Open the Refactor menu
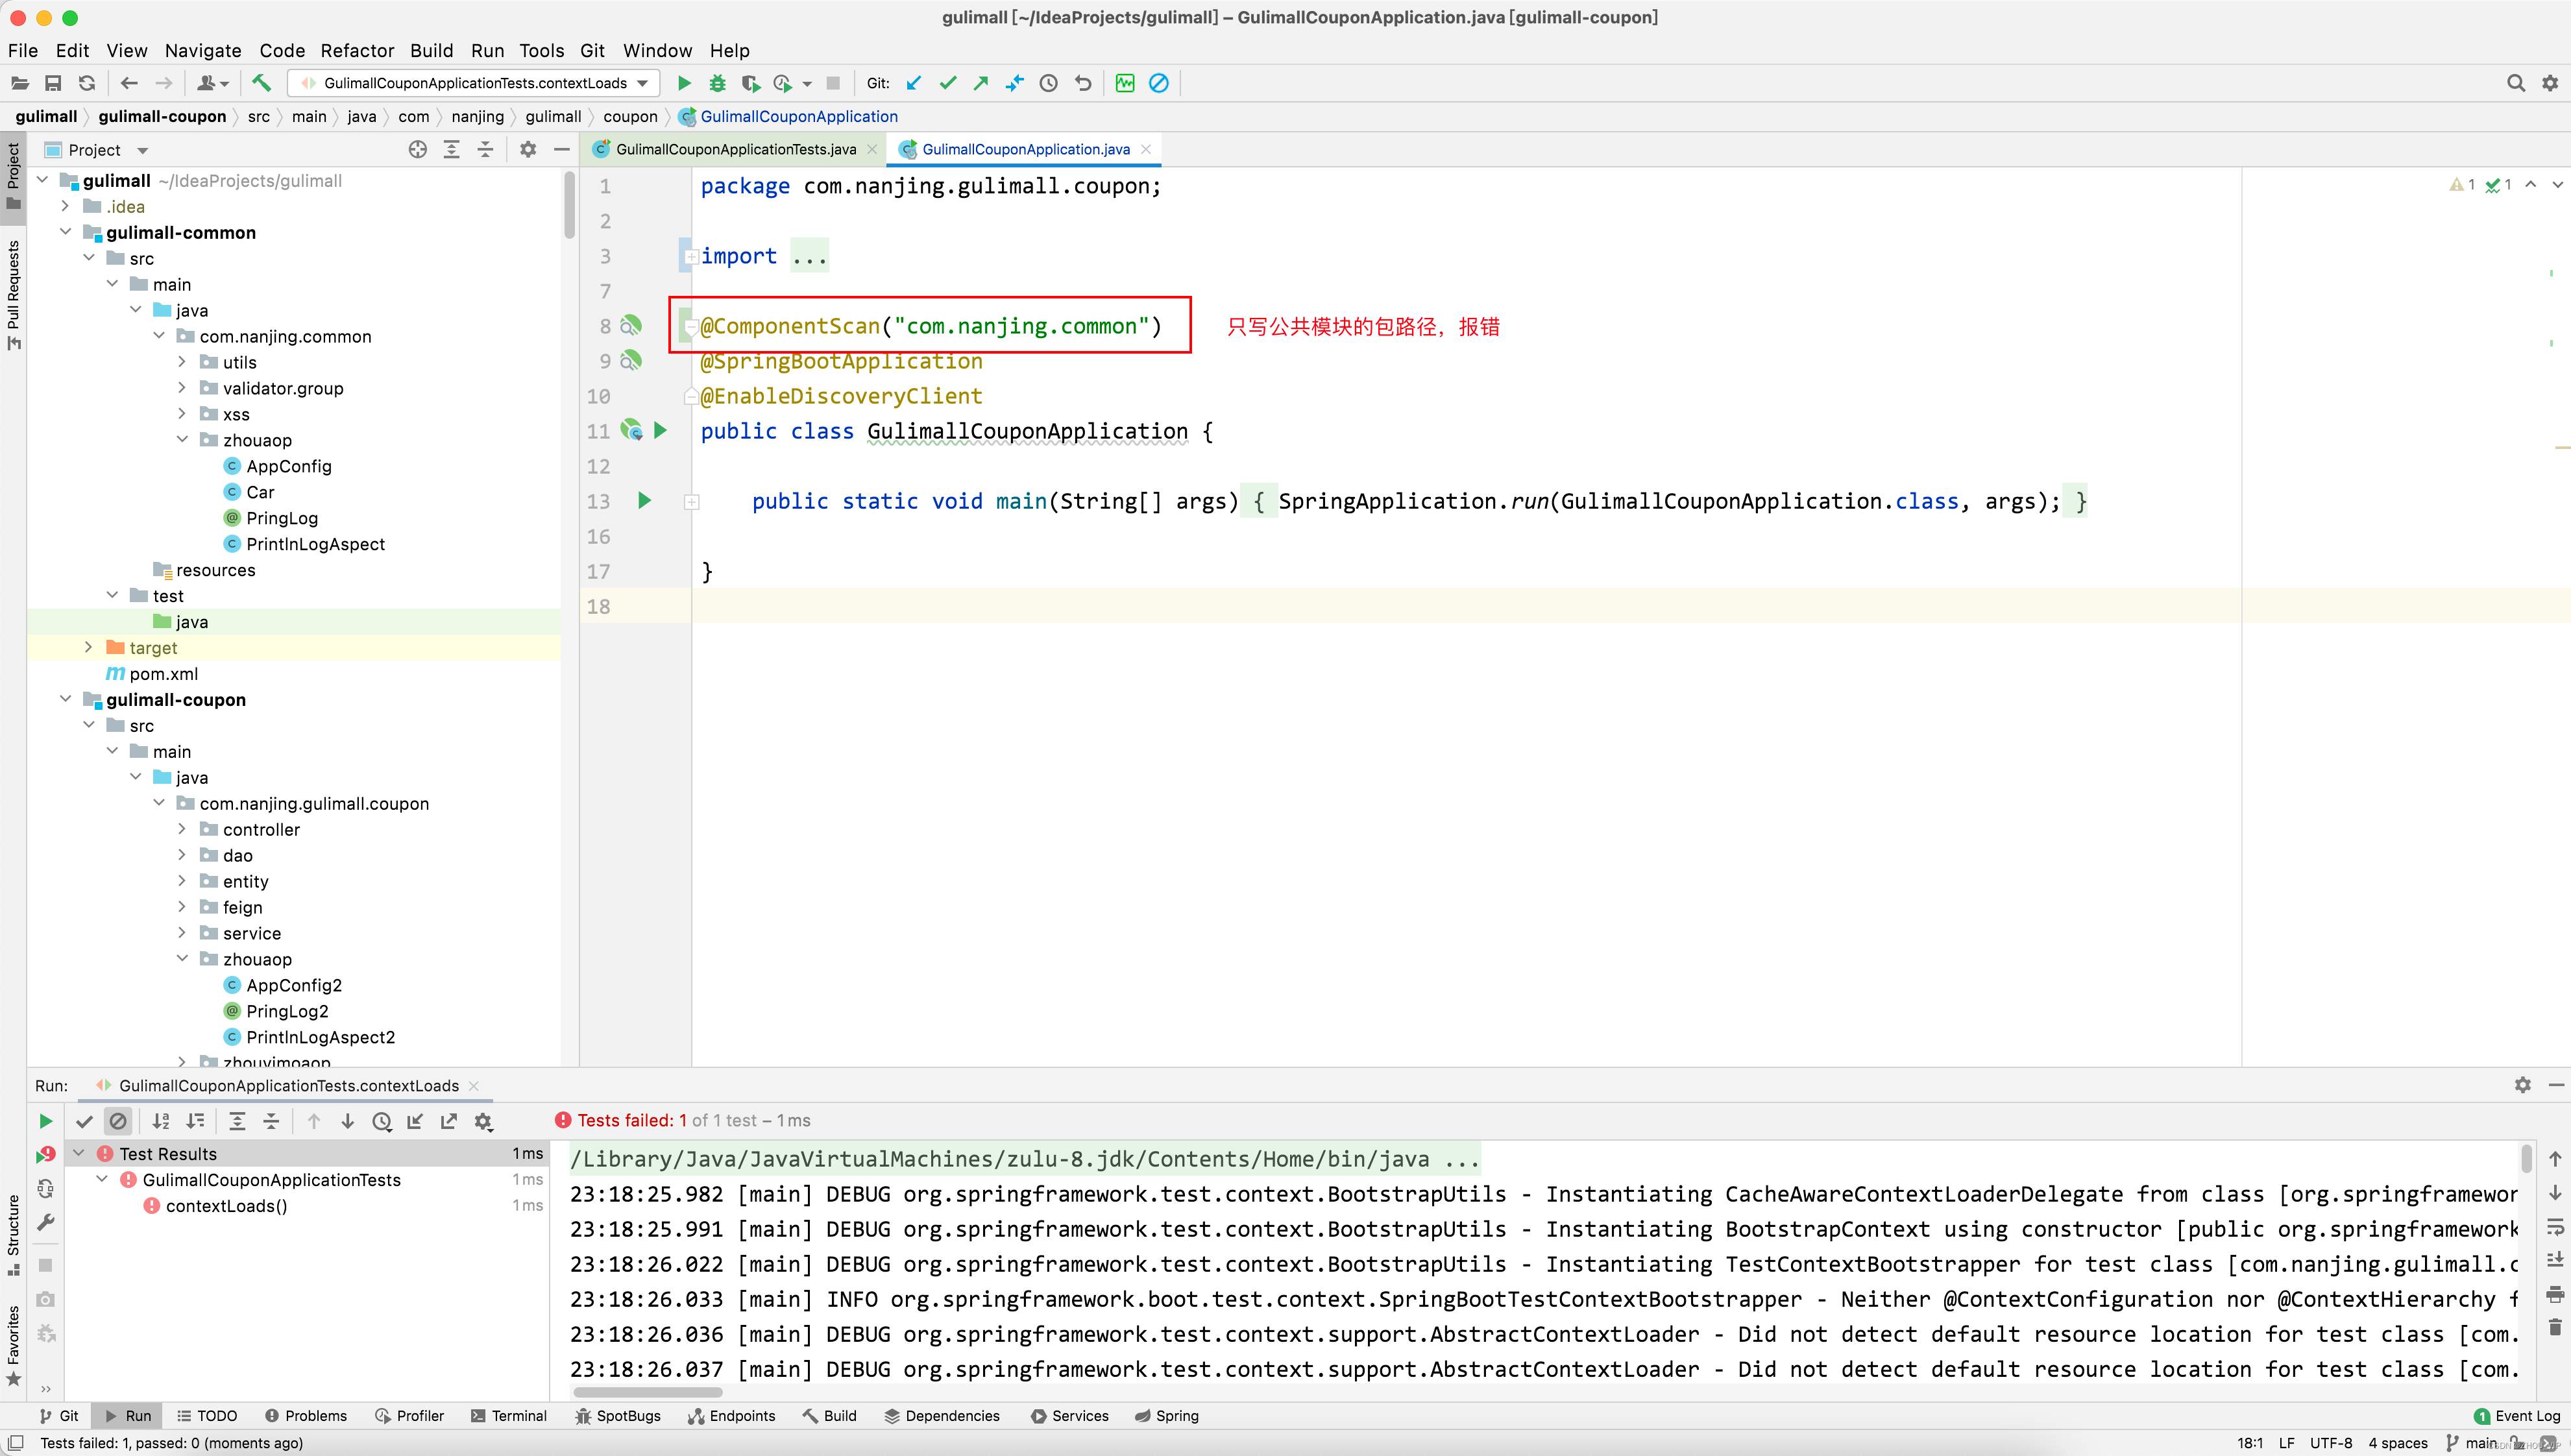 357,50
